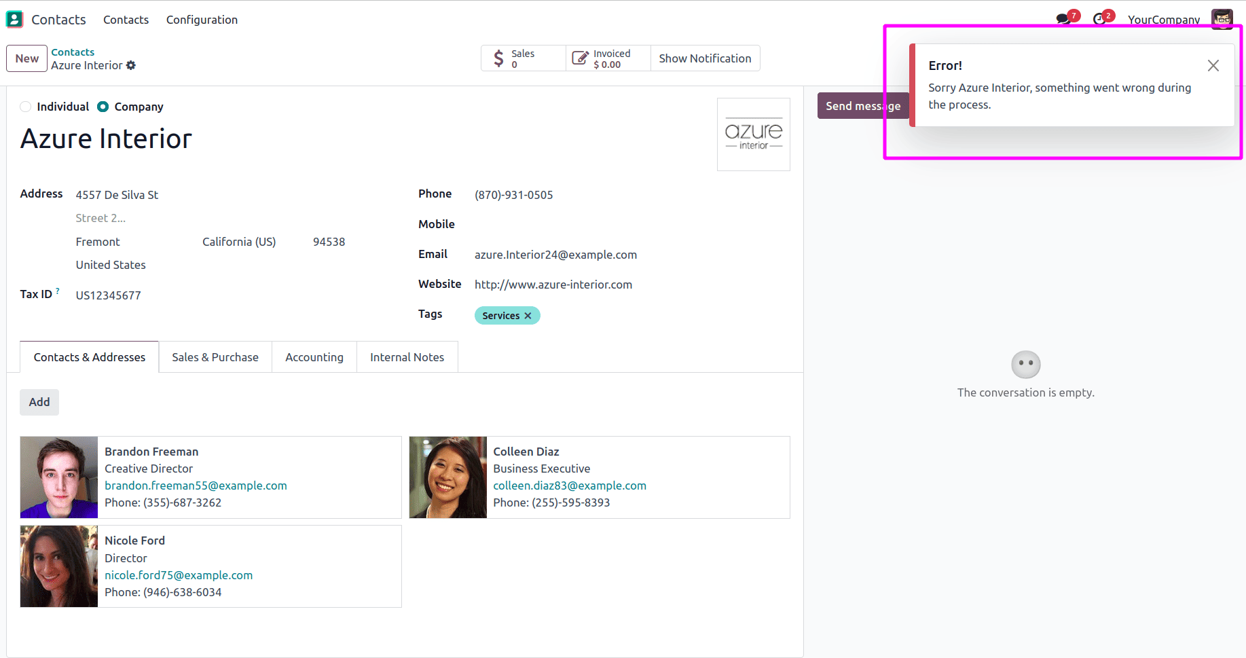Viewport: 1246px width, 658px height.
Task: Switch to the Internal Notes tab
Action: point(407,357)
